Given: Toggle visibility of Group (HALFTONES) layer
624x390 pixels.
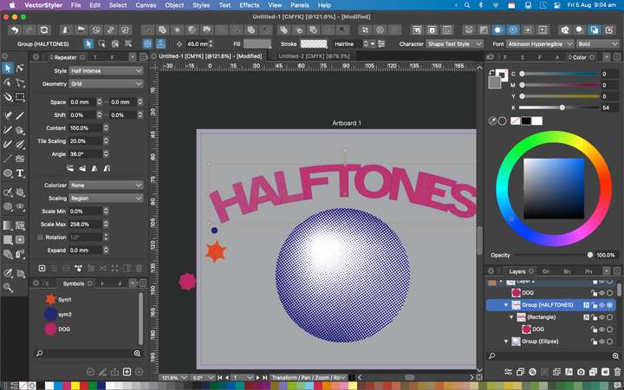Looking at the screenshot, I should pyautogui.click(x=601, y=305).
